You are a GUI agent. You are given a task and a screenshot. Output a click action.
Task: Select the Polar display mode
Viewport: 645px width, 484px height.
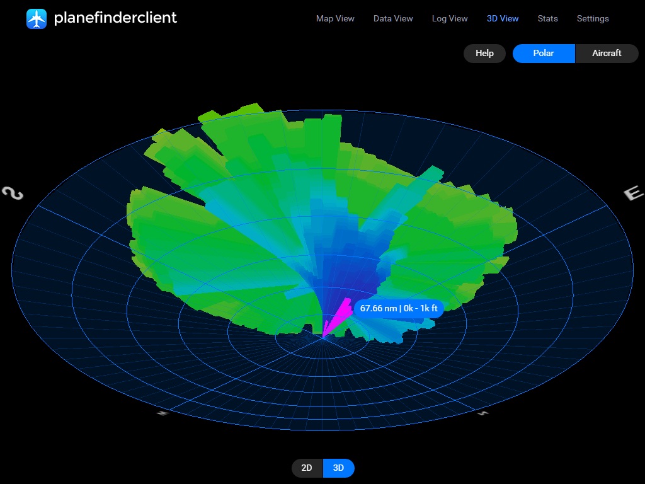tap(544, 54)
